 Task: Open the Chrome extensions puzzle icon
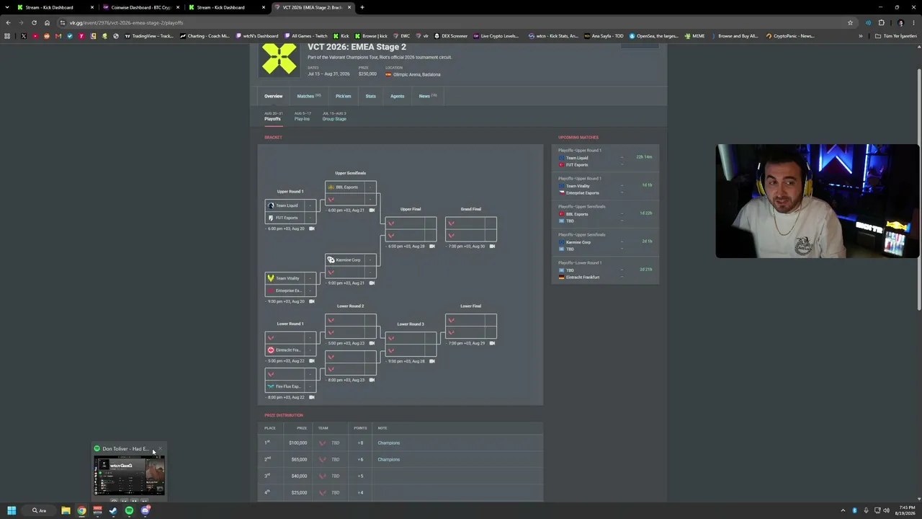coord(881,22)
